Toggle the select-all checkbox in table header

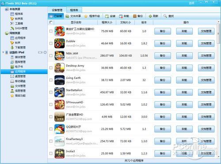point(51,22)
